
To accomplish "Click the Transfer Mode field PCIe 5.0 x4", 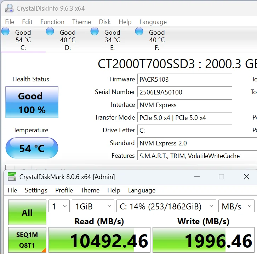I will [185, 118].
